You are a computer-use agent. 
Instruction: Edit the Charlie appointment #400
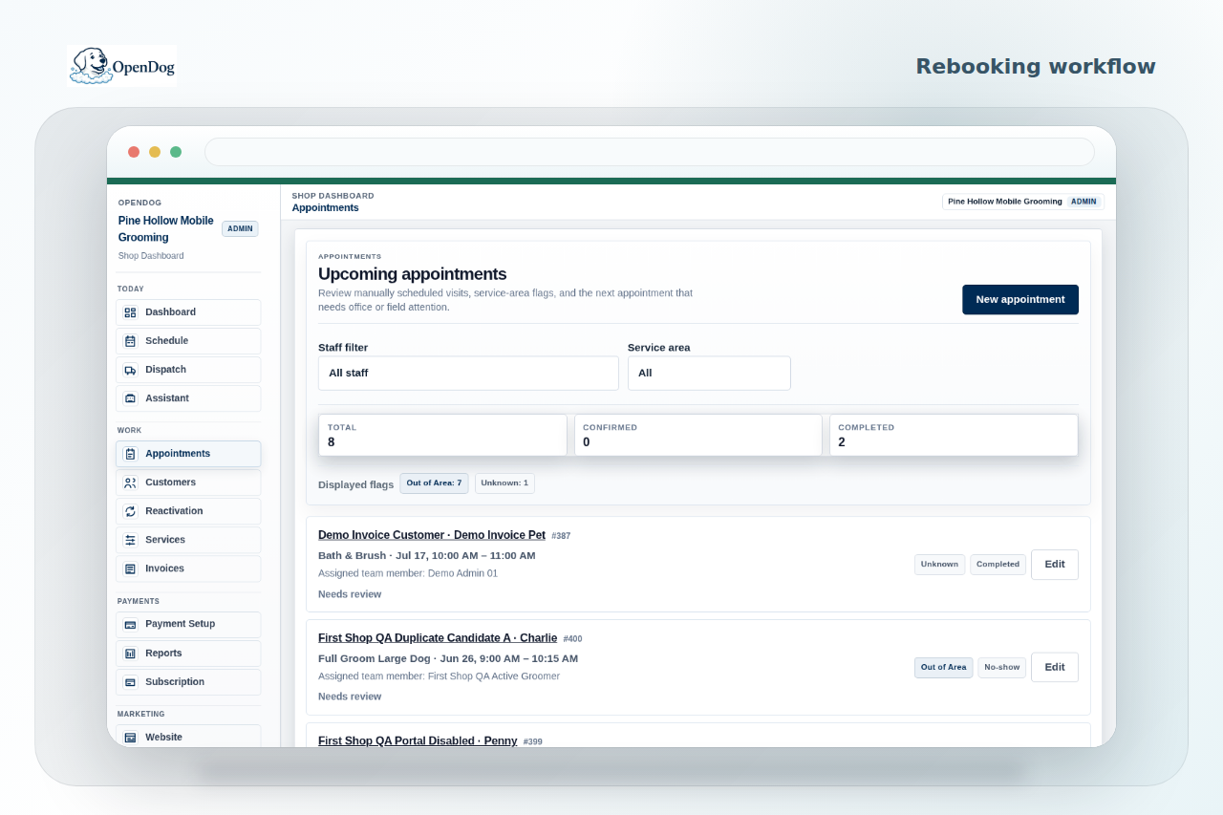tap(1055, 668)
